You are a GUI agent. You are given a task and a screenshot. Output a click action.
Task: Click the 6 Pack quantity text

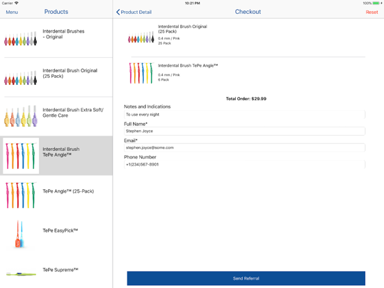click(163, 79)
